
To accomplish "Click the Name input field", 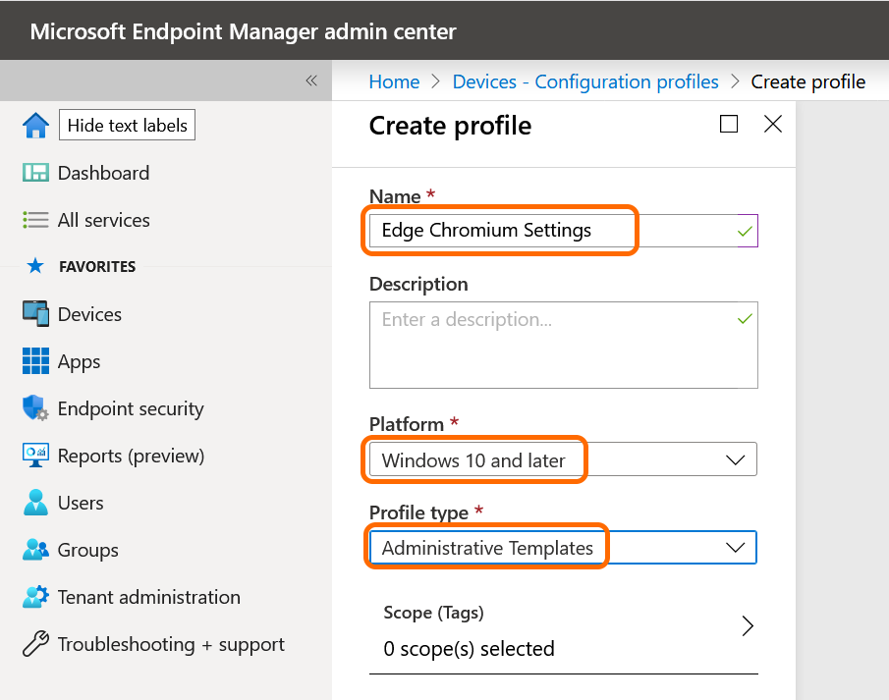I will coord(550,231).
